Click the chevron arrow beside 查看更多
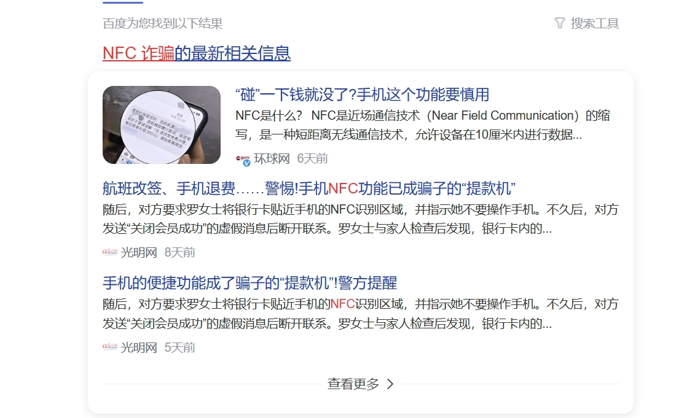Viewport: 692px width, 418px height. pyautogui.click(x=390, y=384)
